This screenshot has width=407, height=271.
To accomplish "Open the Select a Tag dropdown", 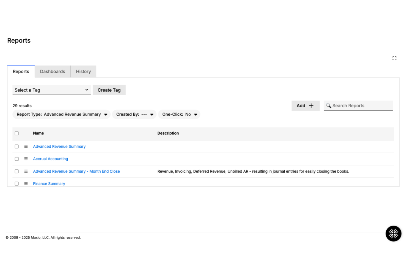I will [52, 90].
